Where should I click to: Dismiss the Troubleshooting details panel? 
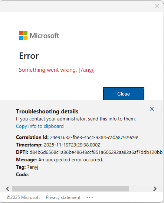point(152,109)
